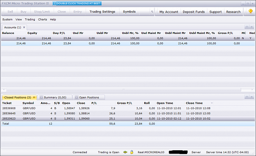Click the Connected status text
This screenshot has width=256, height=156.
pyautogui.click(x=80, y=152)
